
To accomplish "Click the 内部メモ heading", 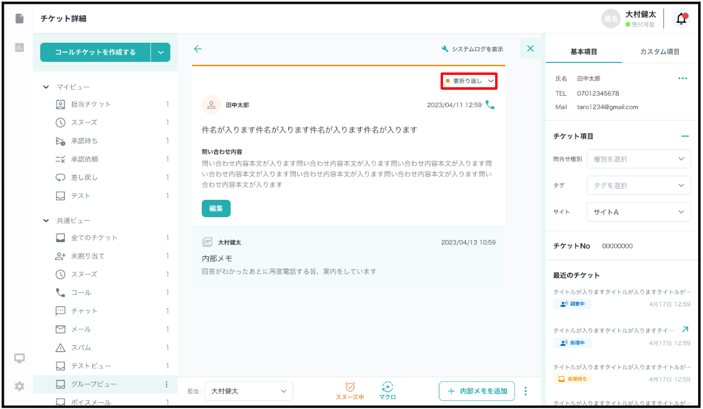I will [x=217, y=259].
